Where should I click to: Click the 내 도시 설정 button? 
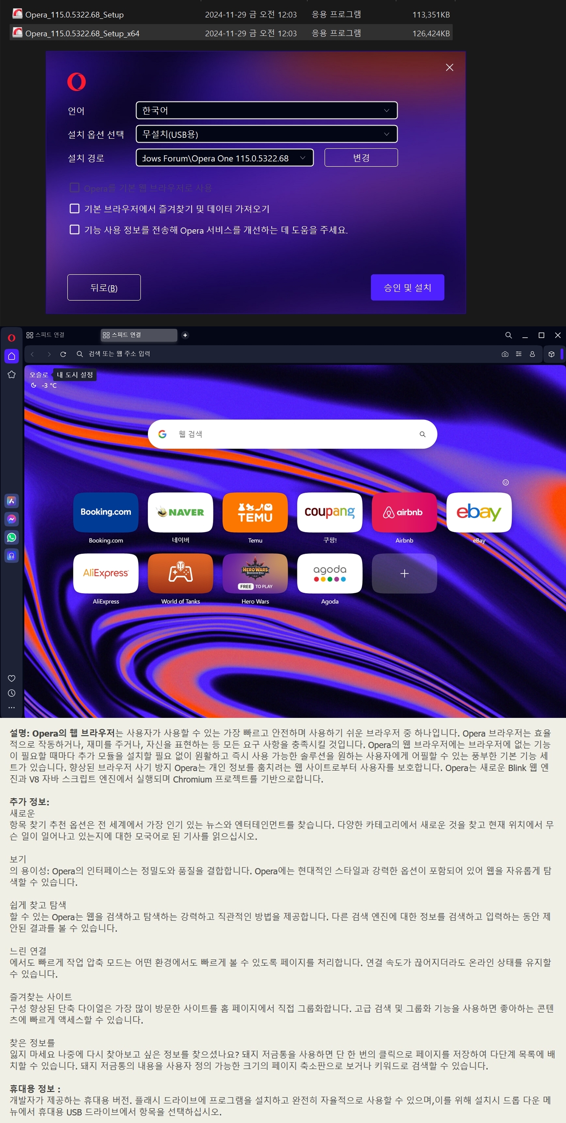75,375
